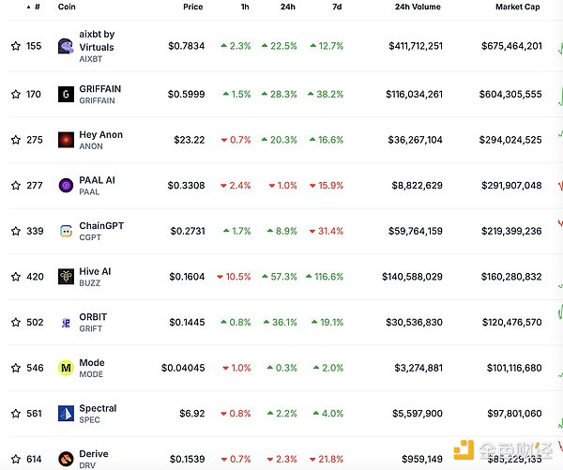Screen dimensions: 563x470
Task: Click the ChainGPT robot face icon
Action: (66, 231)
